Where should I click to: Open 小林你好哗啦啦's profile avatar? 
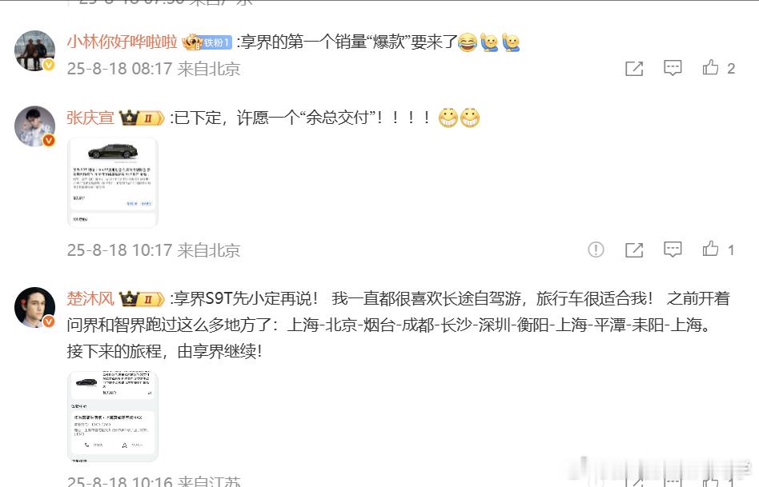tap(35, 51)
